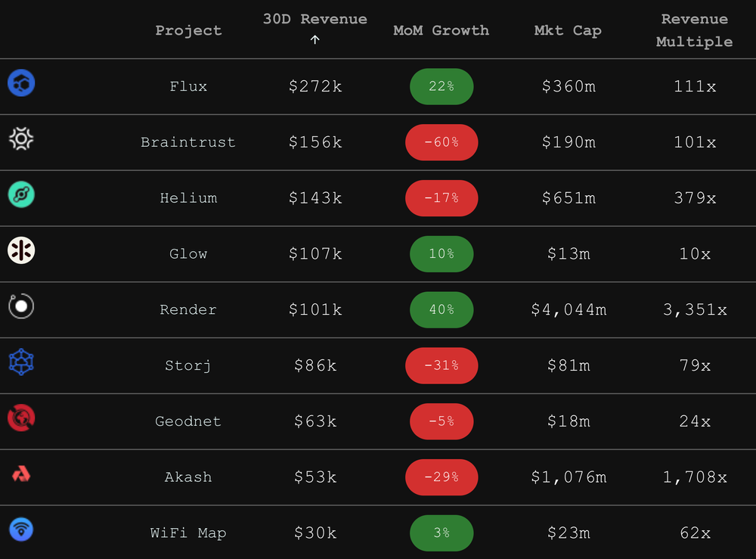Open the Render circular logo icon
The height and width of the screenshot is (559, 756).
click(21, 306)
